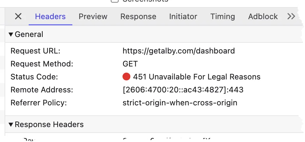305x142 pixels.
Task: Toggle the Screenshots checkbox
Action: coord(115,1)
